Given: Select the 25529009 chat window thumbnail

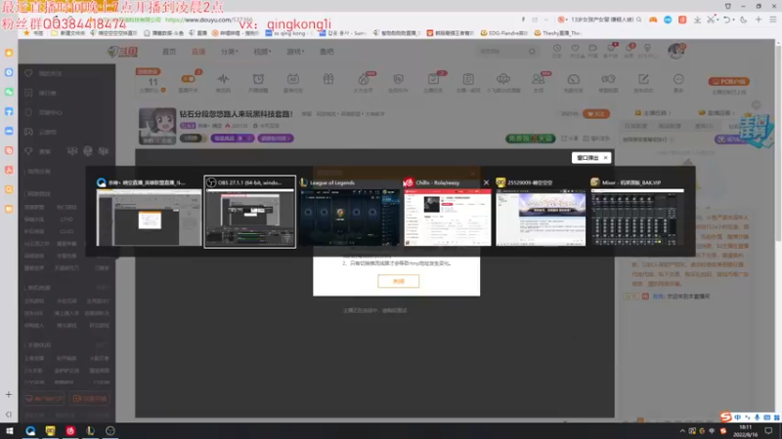Looking at the screenshot, I should (x=541, y=212).
